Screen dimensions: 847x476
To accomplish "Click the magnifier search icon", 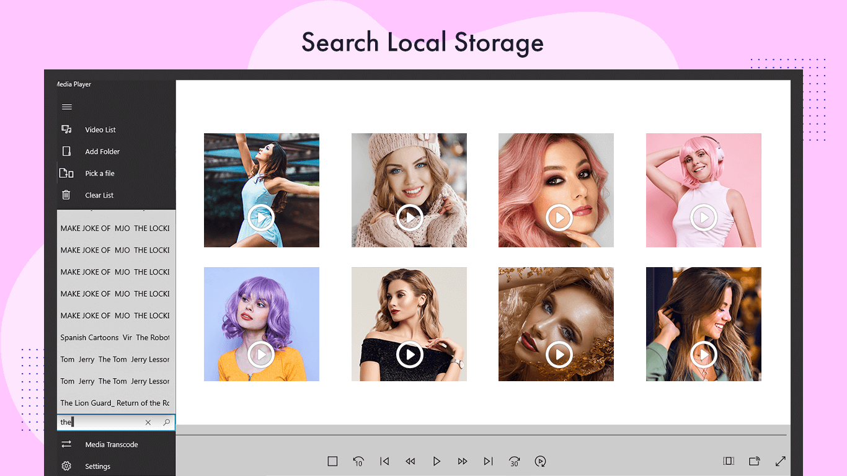I will coord(166,422).
